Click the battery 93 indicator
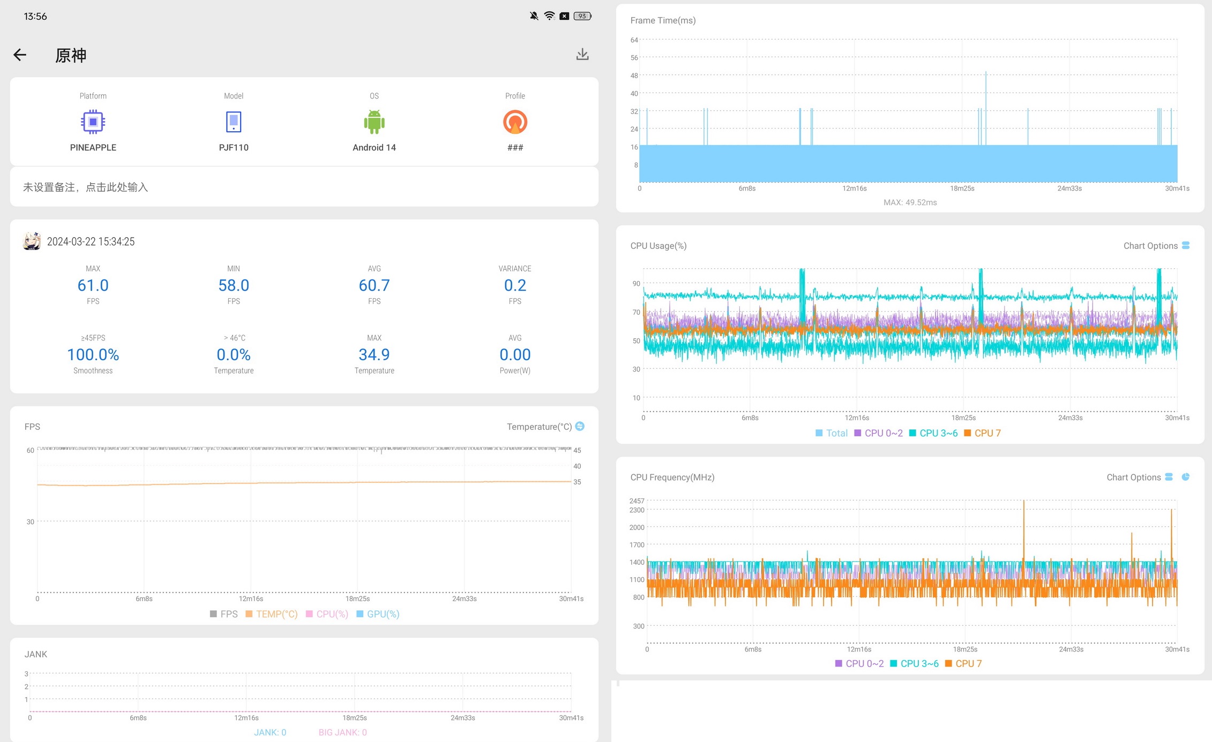1212x742 pixels. pyautogui.click(x=582, y=16)
